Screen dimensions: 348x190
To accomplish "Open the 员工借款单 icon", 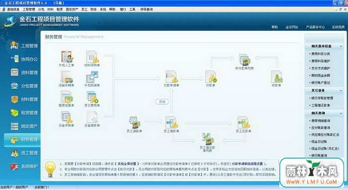I will coord(171,122).
